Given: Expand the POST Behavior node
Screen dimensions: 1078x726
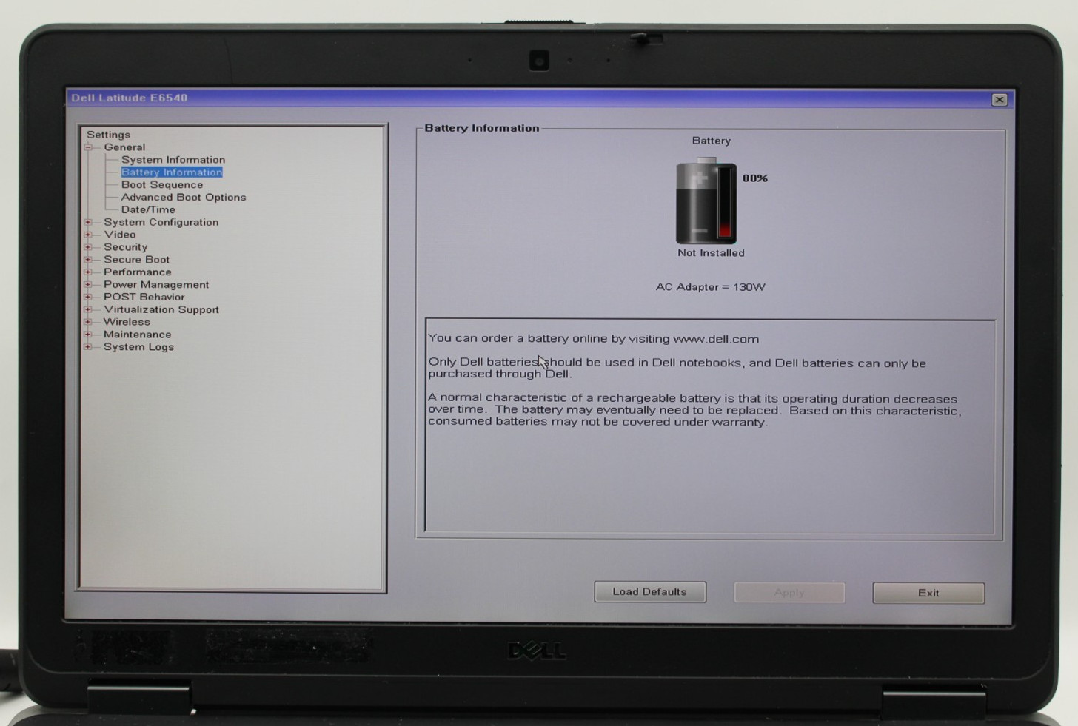Looking at the screenshot, I should tap(88, 297).
